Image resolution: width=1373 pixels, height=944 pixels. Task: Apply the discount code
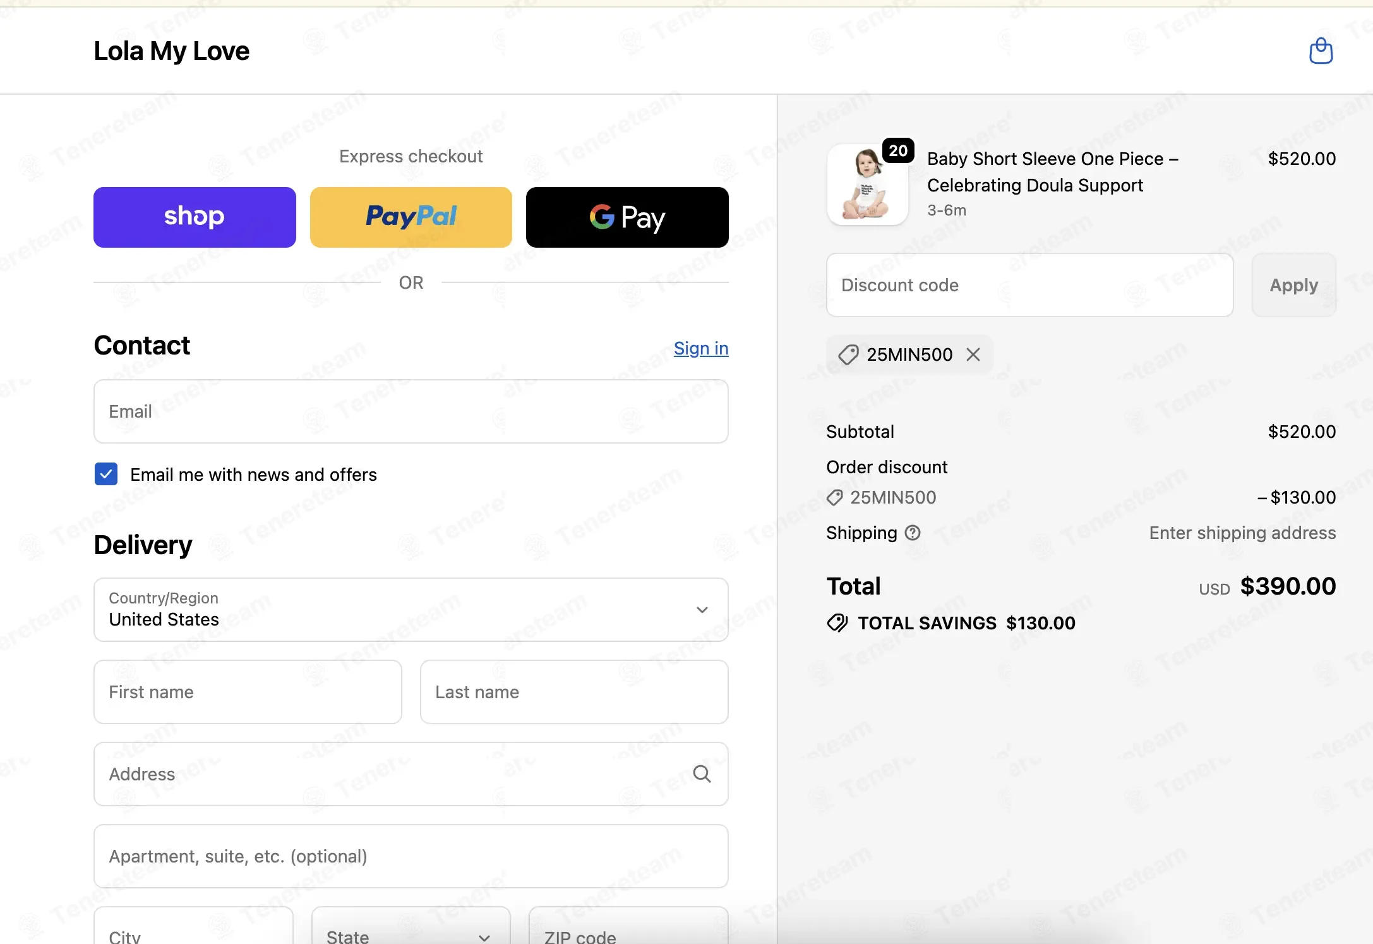1294,285
